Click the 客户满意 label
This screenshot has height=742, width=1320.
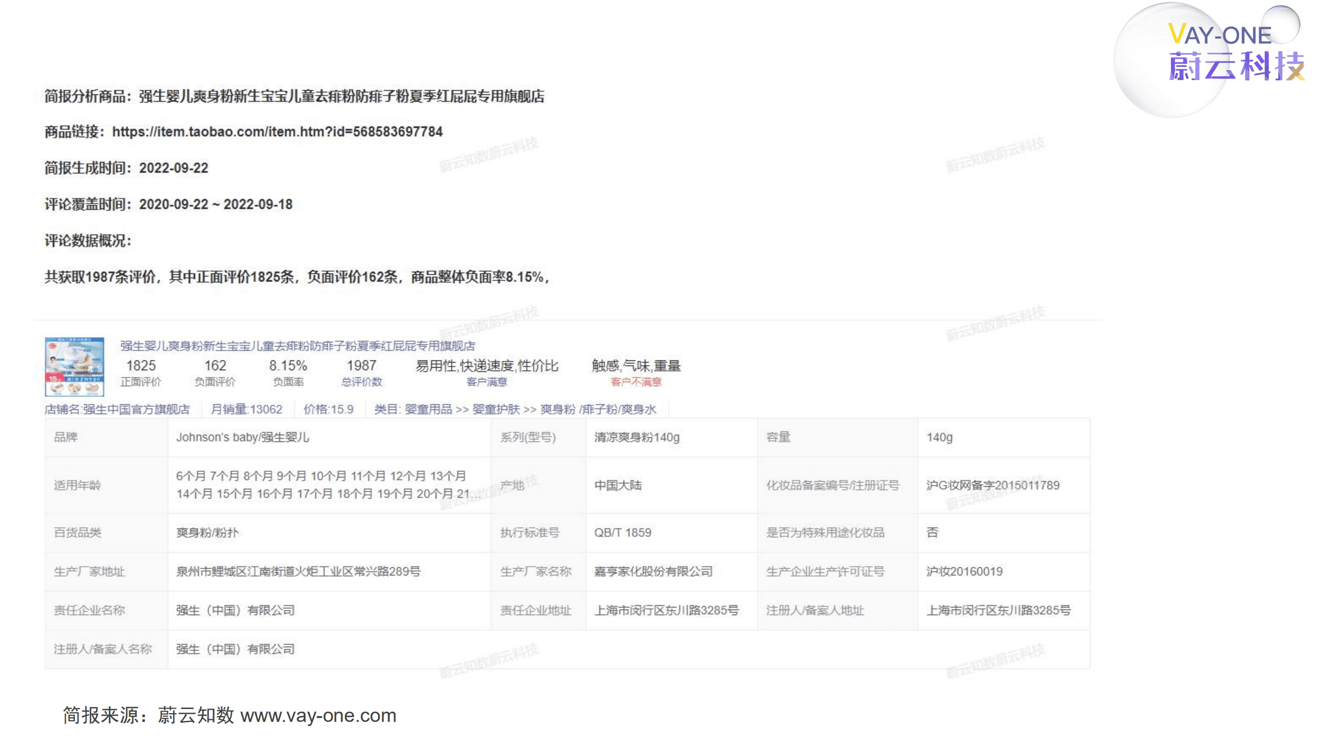[486, 382]
